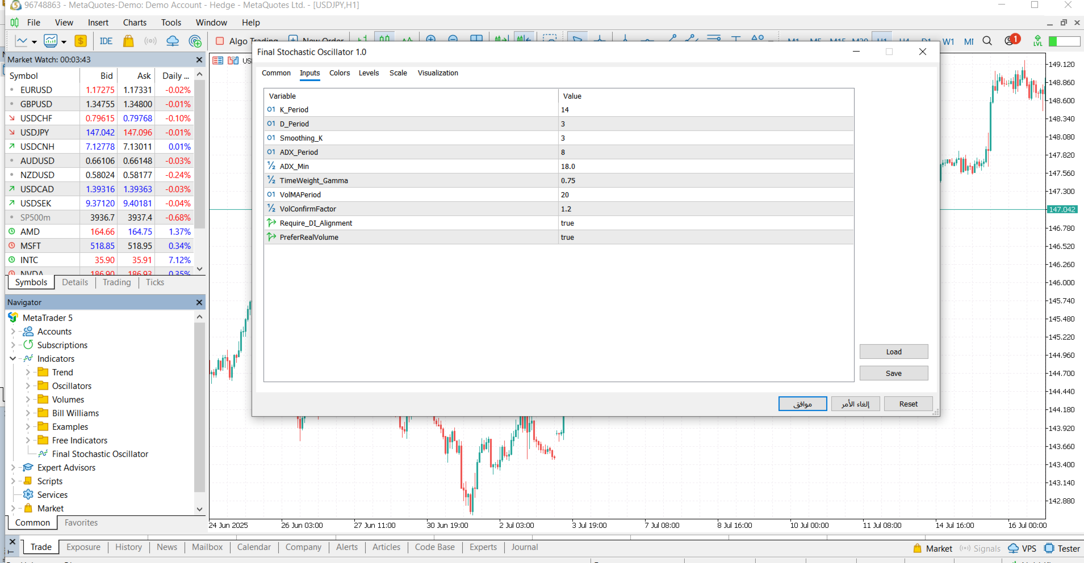
Task: Click the profiles chart monitor icon
Action: point(51,41)
